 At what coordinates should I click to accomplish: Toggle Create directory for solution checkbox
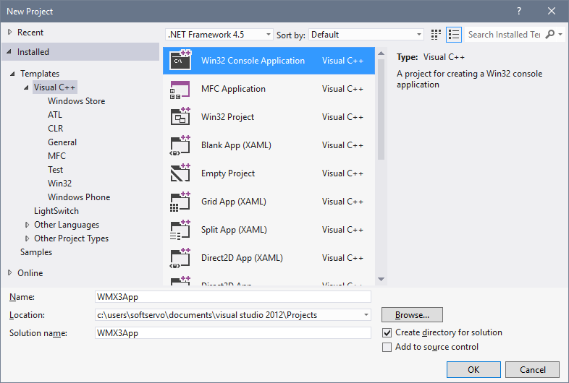[387, 332]
